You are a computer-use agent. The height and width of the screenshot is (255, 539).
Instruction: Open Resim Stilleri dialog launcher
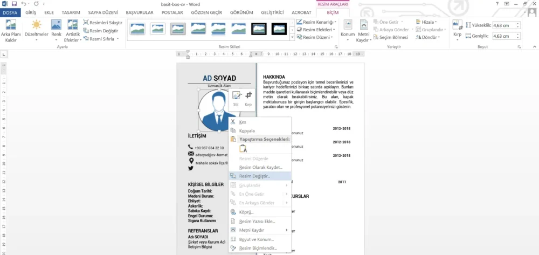click(x=336, y=47)
